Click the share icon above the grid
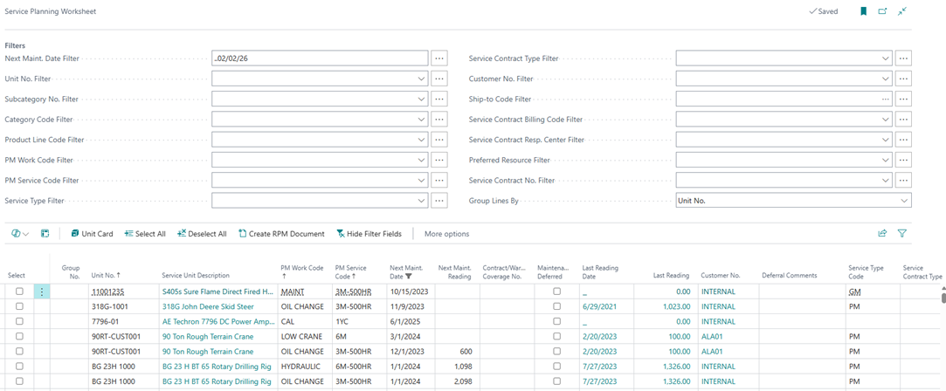Image resolution: width=946 pixels, height=391 pixels. coord(882,233)
